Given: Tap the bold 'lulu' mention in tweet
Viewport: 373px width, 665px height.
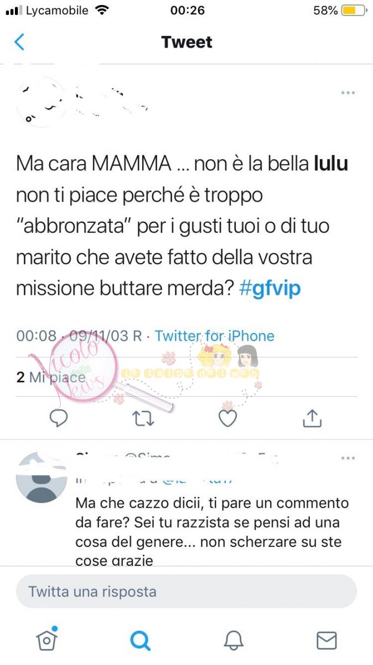Looking at the screenshot, I should [x=331, y=164].
